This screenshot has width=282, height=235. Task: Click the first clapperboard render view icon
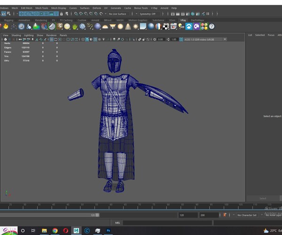pyautogui.click(x=172, y=14)
